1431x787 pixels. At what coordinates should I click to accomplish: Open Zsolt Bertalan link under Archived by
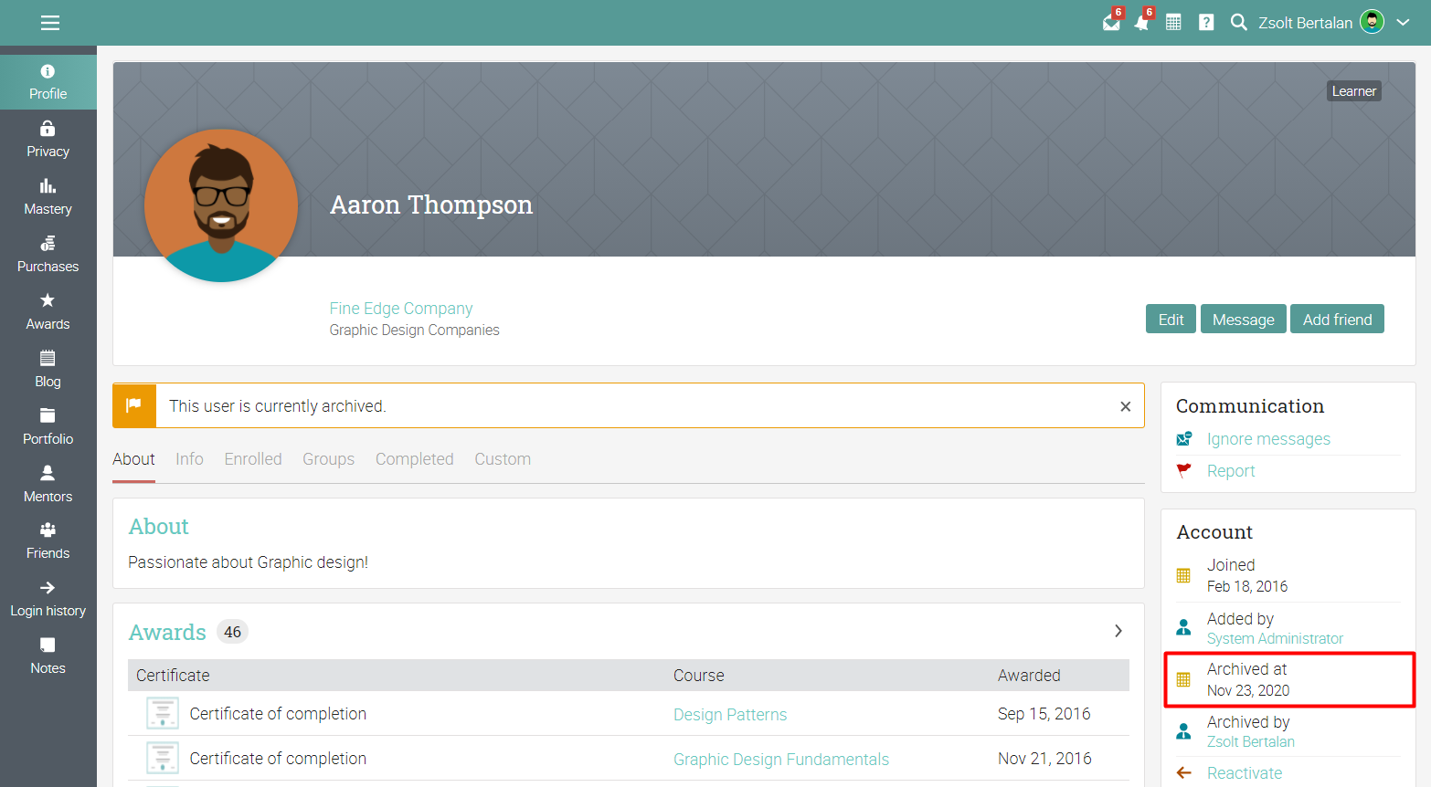tap(1251, 742)
